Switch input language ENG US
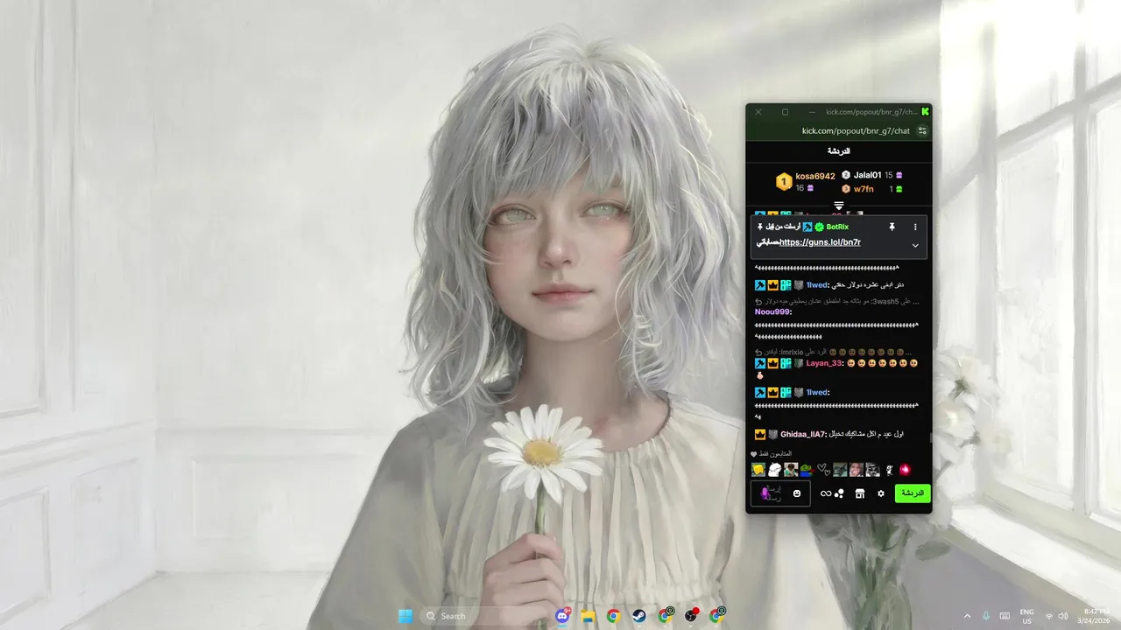 (1026, 616)
